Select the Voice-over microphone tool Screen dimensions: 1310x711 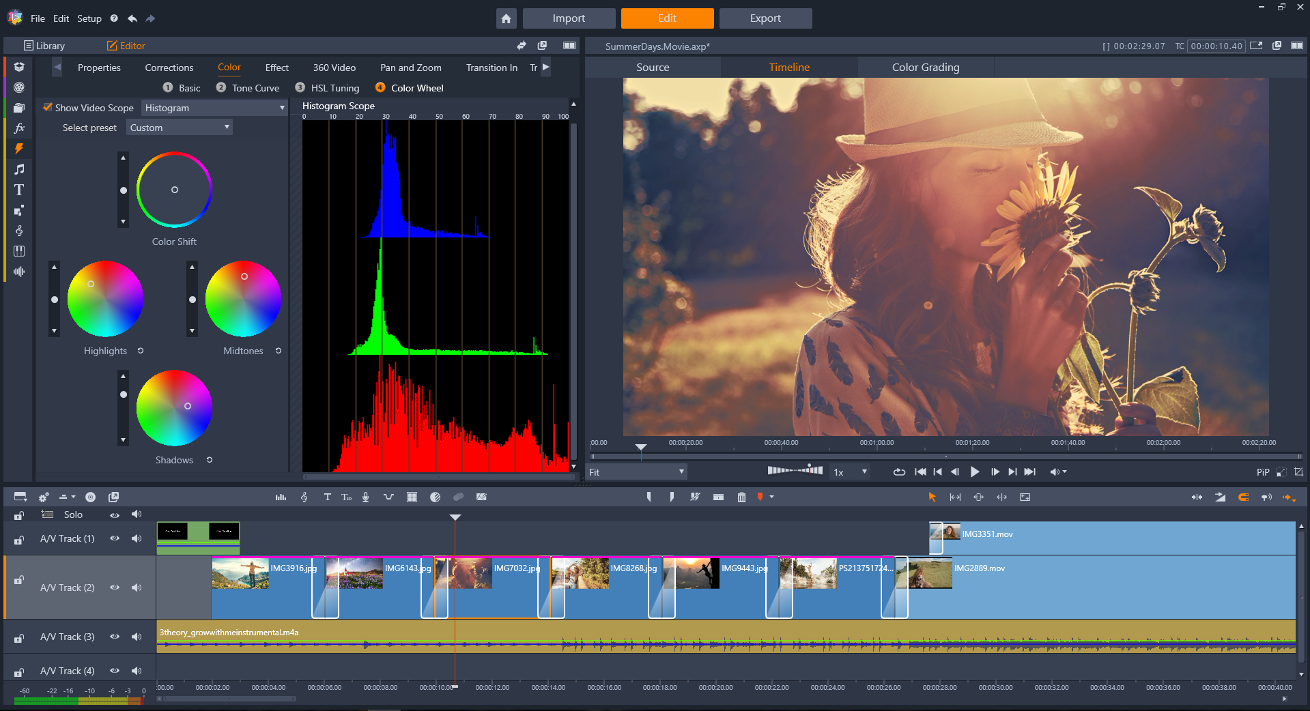[366, 497]
